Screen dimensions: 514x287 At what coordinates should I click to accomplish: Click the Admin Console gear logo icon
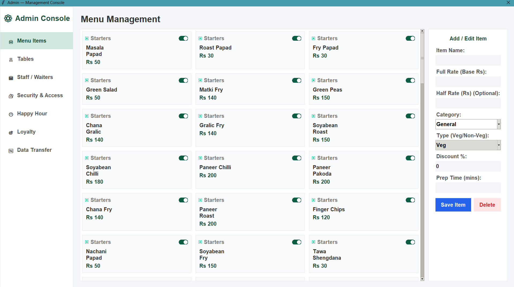(x=8, y=18)
